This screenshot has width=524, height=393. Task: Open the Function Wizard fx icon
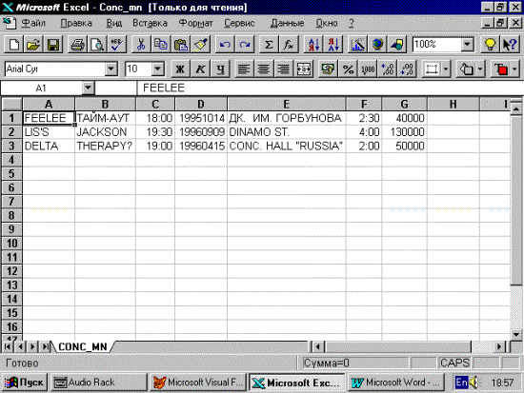pyautogui.click(x=288, y=45)
